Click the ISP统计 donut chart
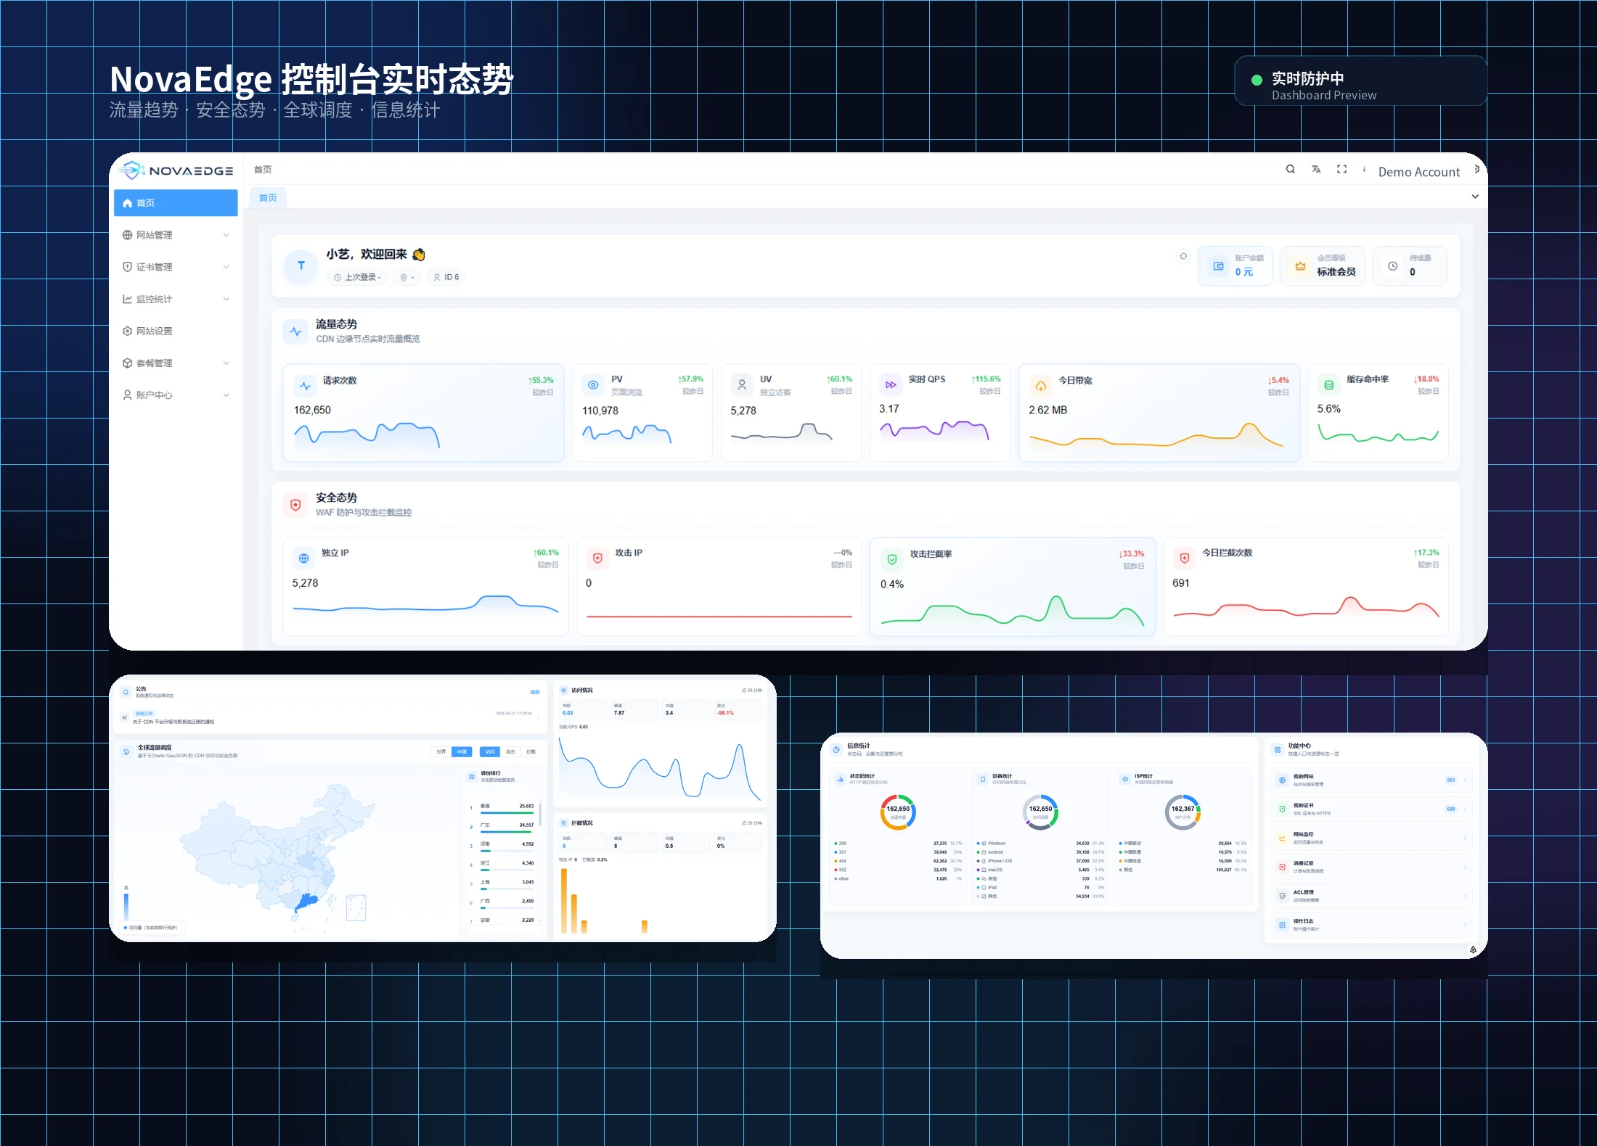The width and height of the screenshot is (1597, 1146). pyautogui.click(x=1183, y=812)
